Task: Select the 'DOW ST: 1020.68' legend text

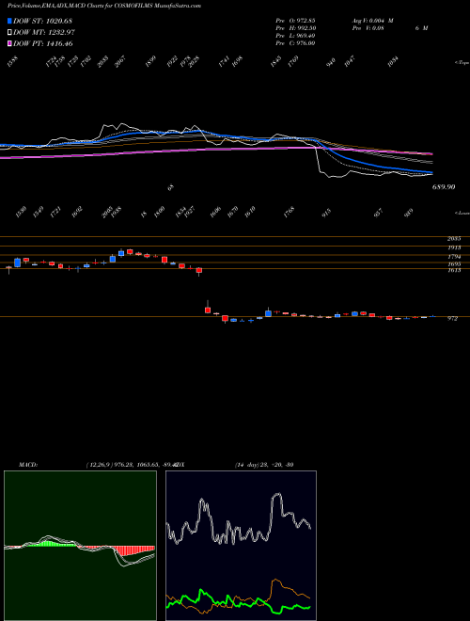Action: coord(42,22)
